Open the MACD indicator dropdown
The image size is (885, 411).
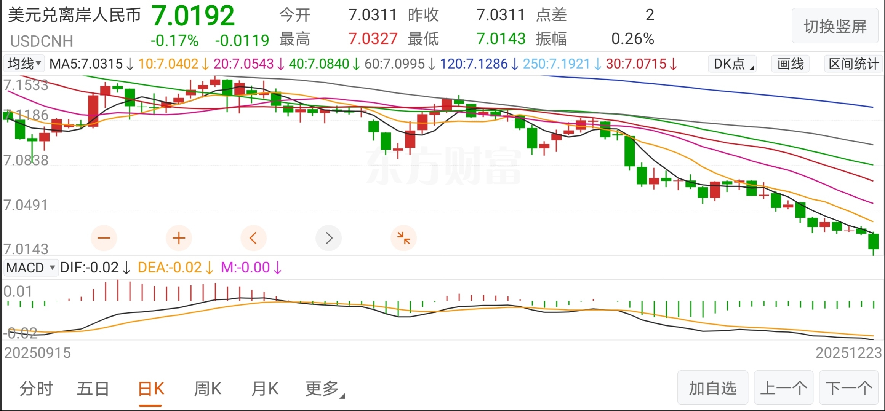tap(31, 268)
